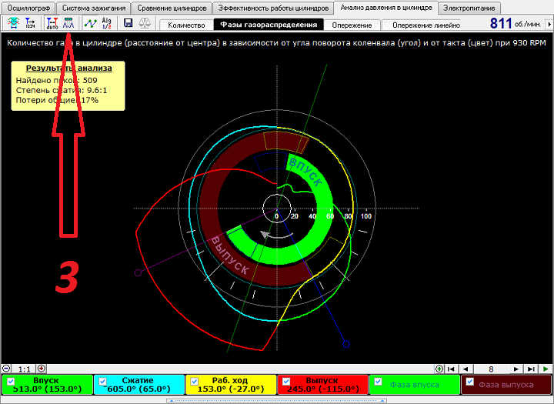Screen dimensions: 554x404
Task: Click the yellow Раб. ход 153.0° legend swatch
Action: tap(231, 385)
